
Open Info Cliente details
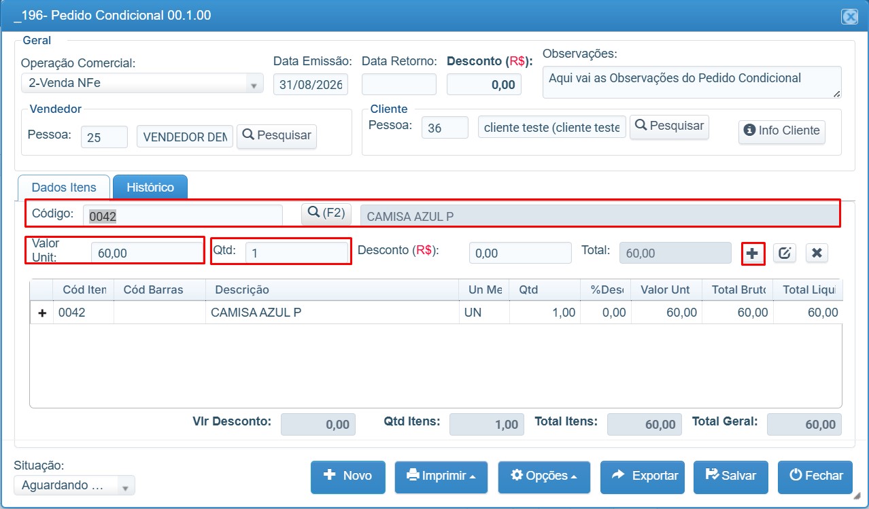pos(782,130)
